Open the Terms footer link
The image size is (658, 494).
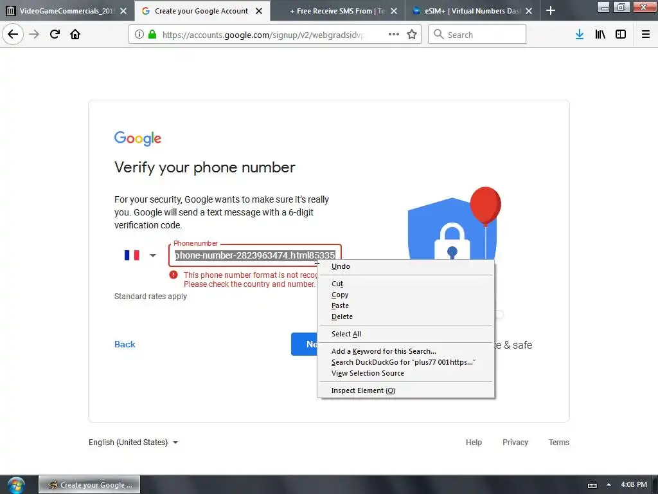[x=559, y=443]
